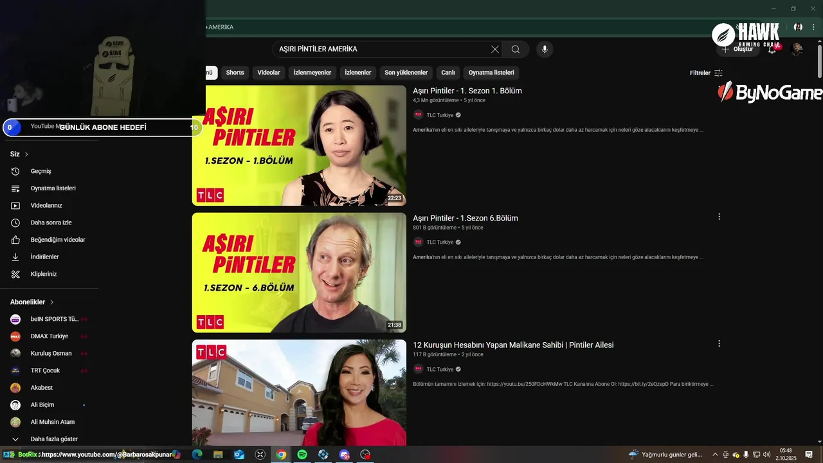Open beIN SPORTS channel avatar
This screenshot has height=463, width=823.
(15, 319)
